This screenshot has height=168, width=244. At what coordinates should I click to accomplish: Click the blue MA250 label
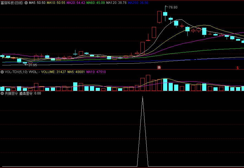(138, 3)
